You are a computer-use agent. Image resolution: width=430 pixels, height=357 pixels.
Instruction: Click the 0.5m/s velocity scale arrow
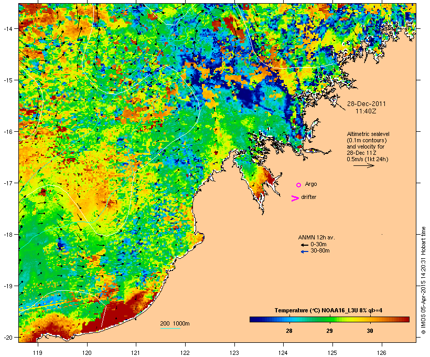[x=363, y=165]
